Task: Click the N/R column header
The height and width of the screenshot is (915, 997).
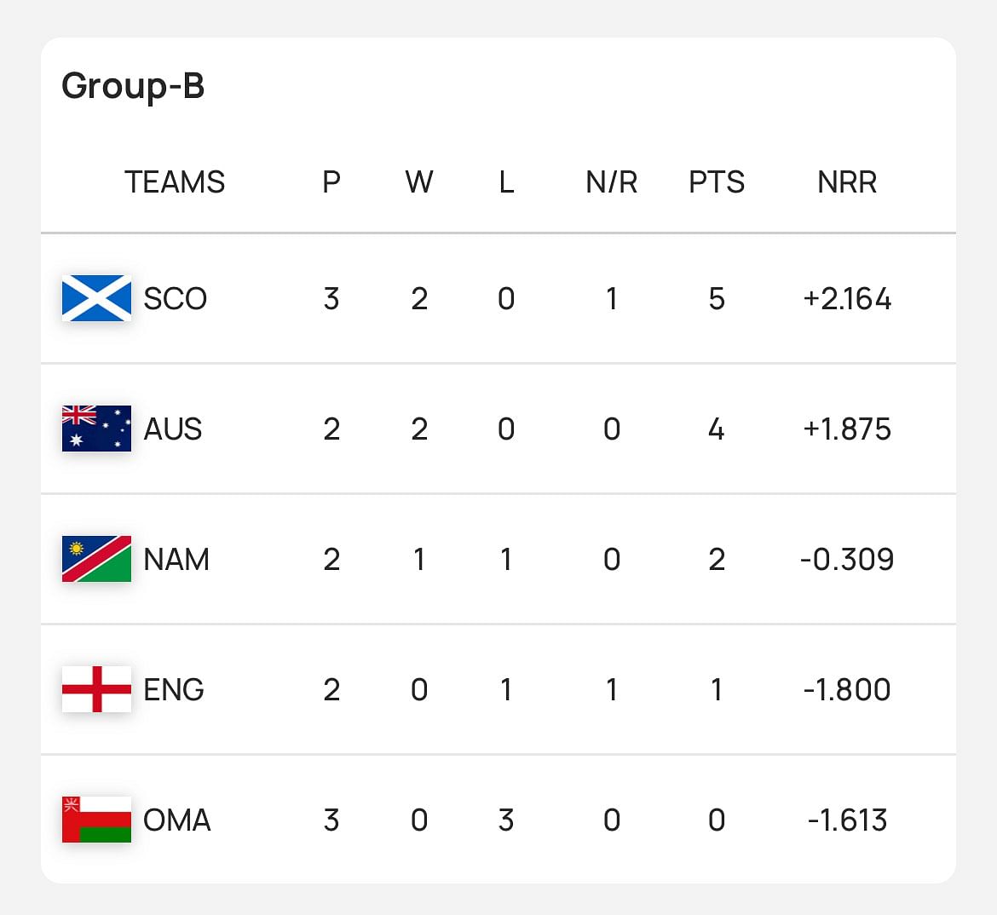Action: (x=612, y=182)
